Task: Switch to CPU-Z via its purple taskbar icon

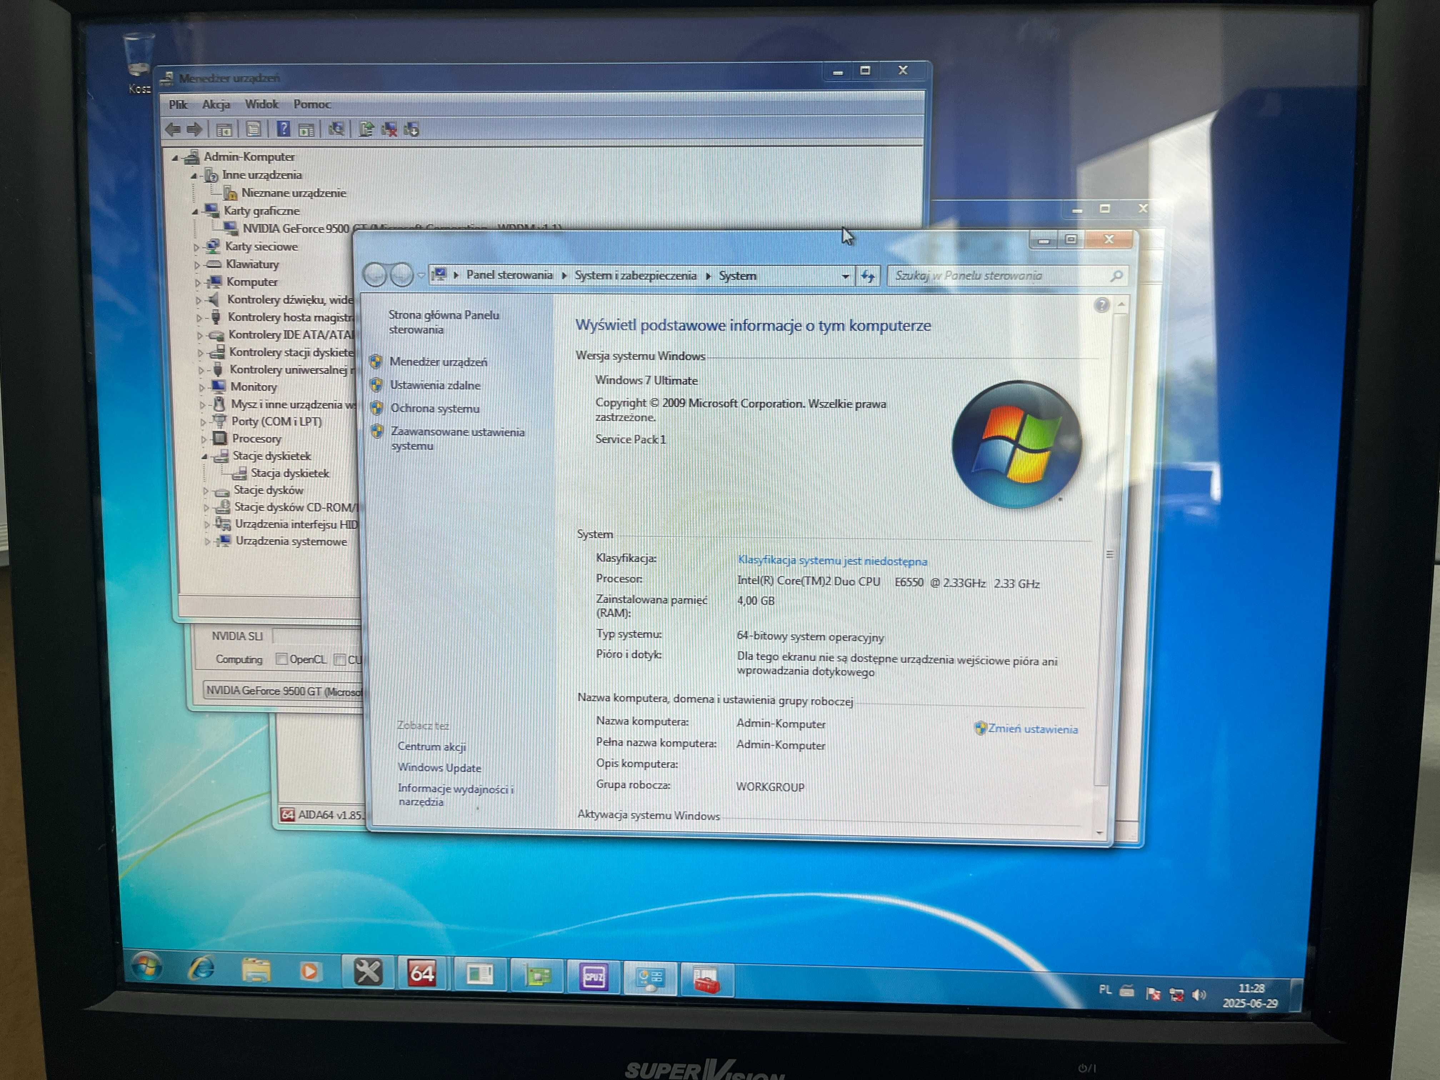Action: tap(594, 977)
